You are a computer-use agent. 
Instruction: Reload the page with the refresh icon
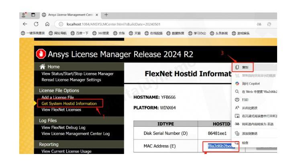36,24
